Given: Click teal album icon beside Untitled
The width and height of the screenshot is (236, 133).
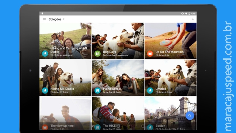Looking at the screenshot, I should pyautogui.click(x=150, y=91).
